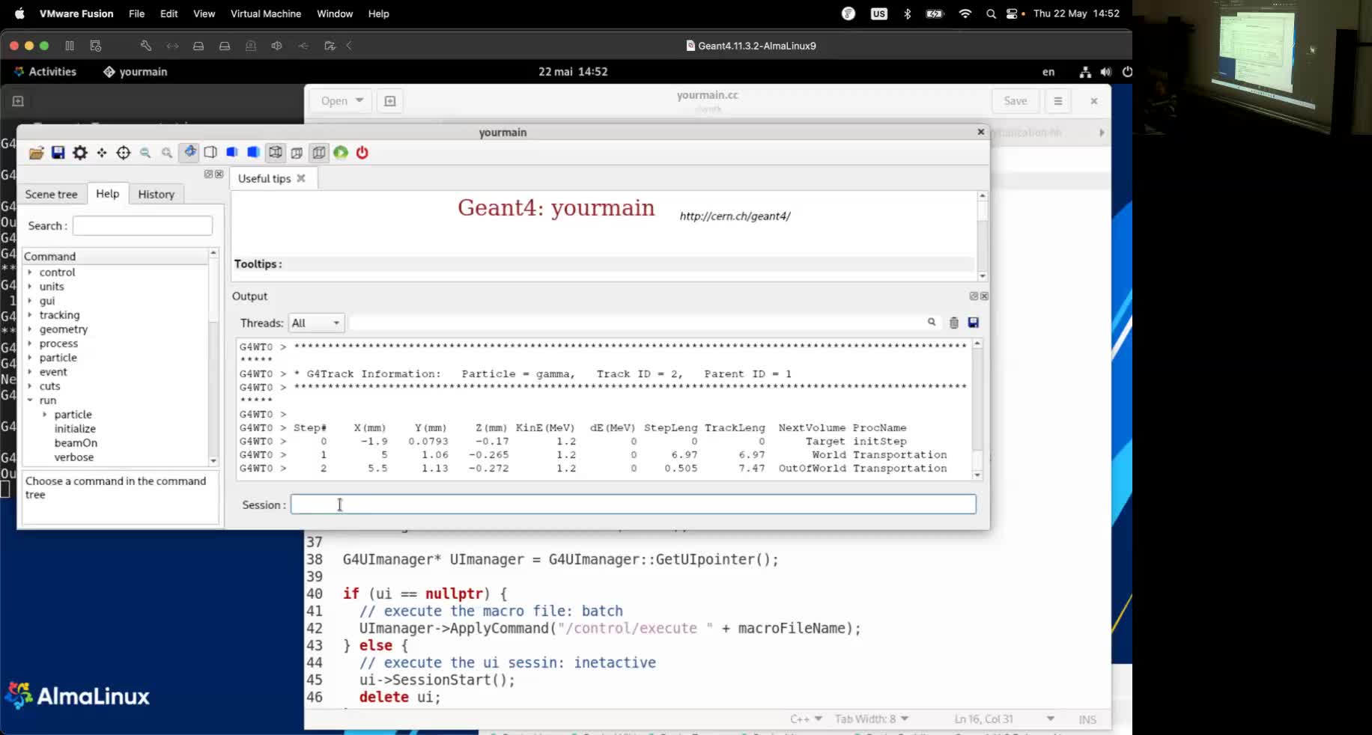Select the move/pan tool
Screen dimensions: 1372x735
point(102,153)
